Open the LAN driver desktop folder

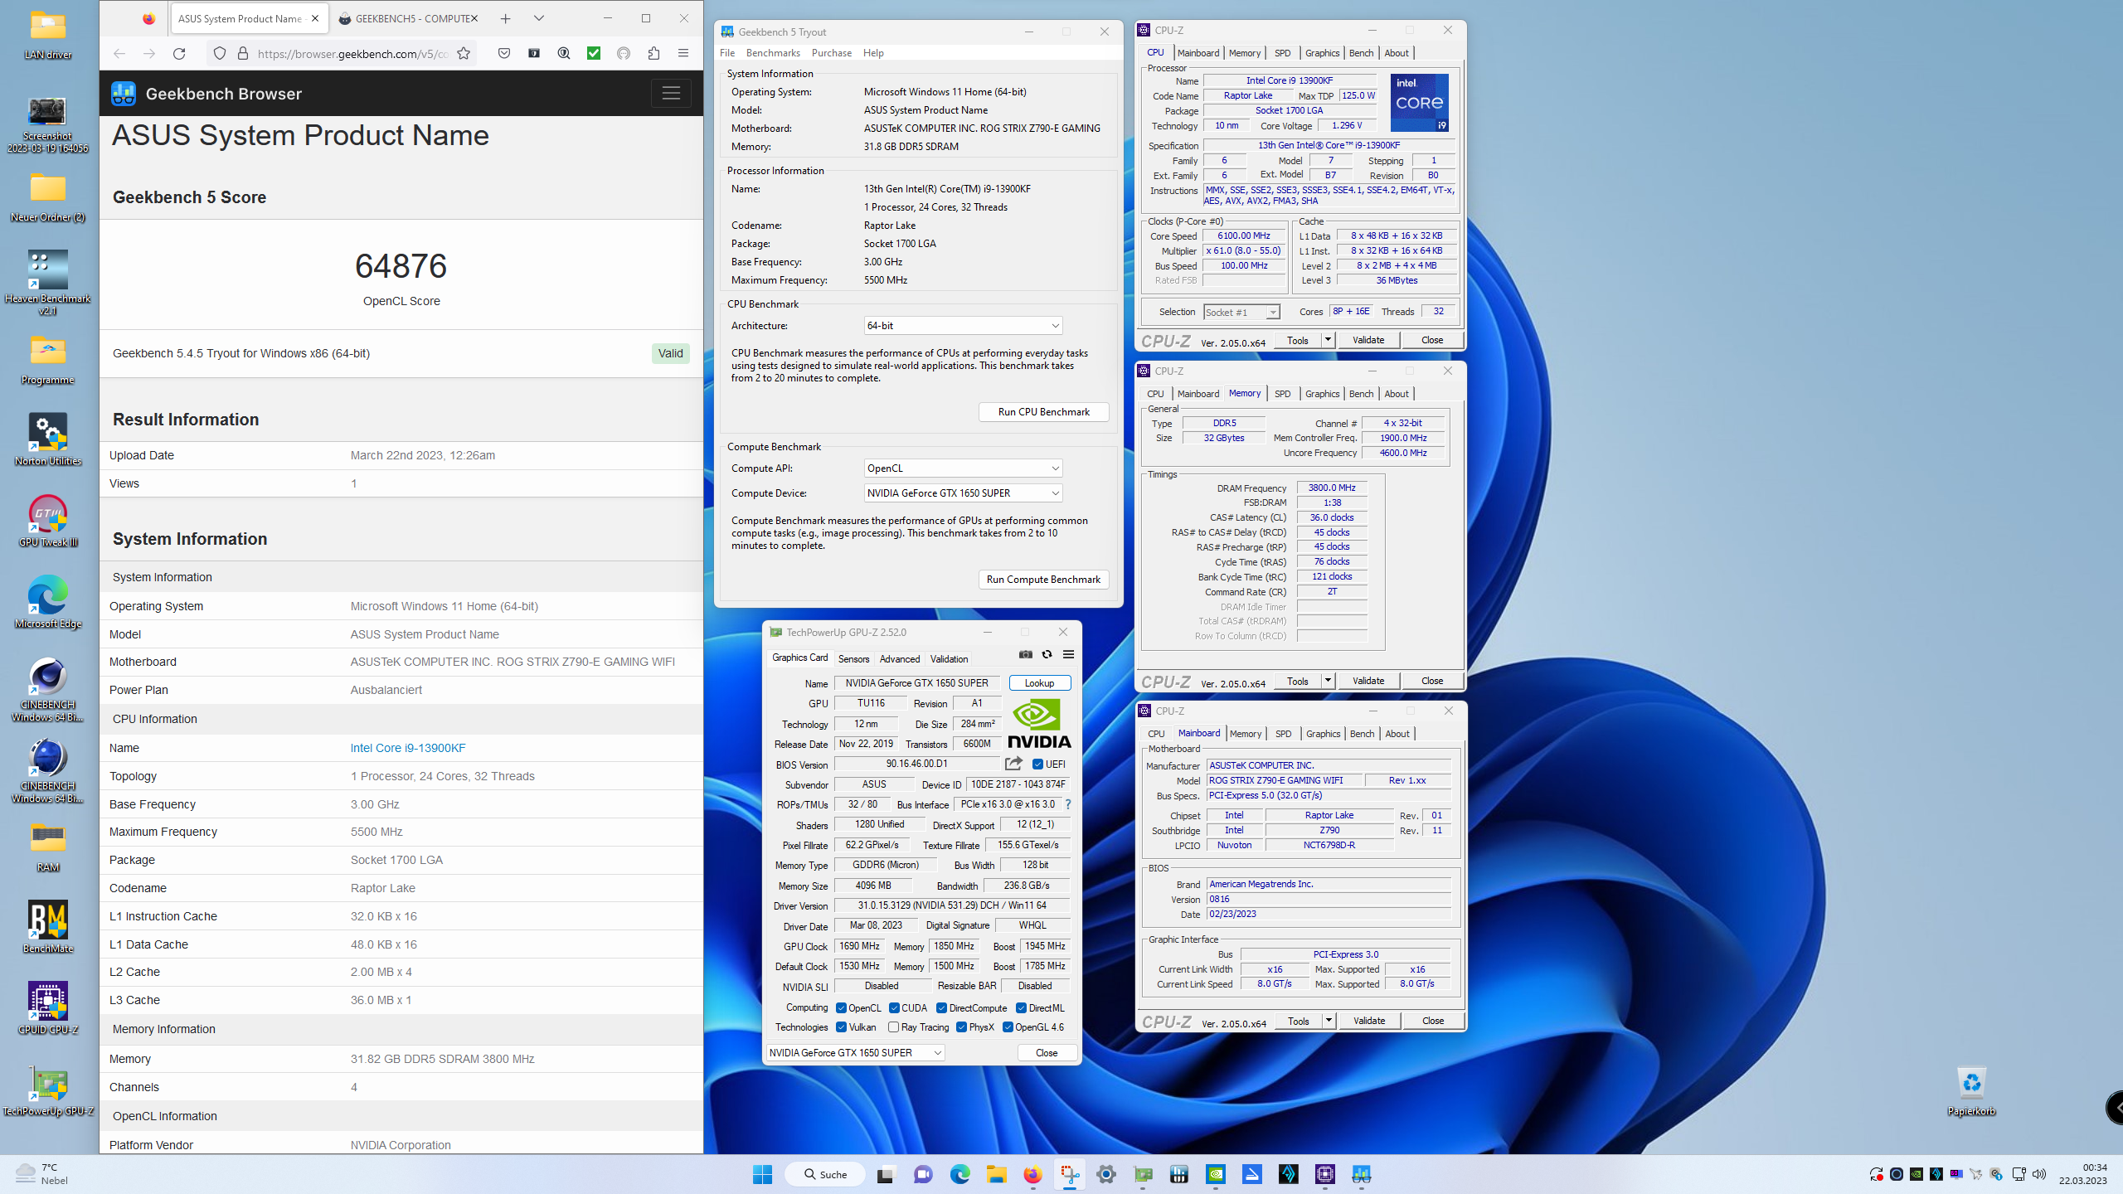click(47, 35)
